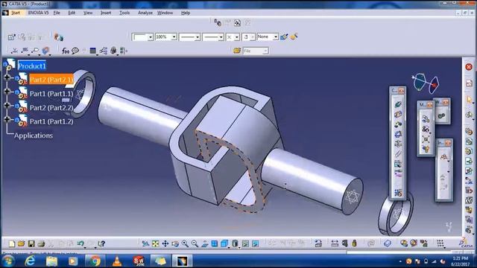Expand the Part1 (Part1.1) tree node
The height and width of the screenshot is (268, 477).
pyautogui.click(x=7, y=92)
